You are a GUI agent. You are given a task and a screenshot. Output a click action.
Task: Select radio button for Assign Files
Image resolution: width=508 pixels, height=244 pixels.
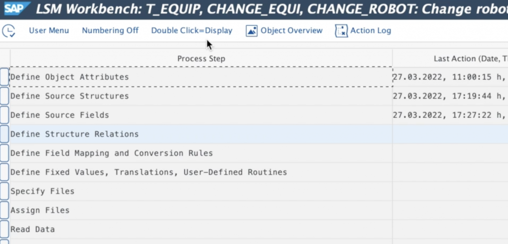click(x=4, y=210)
